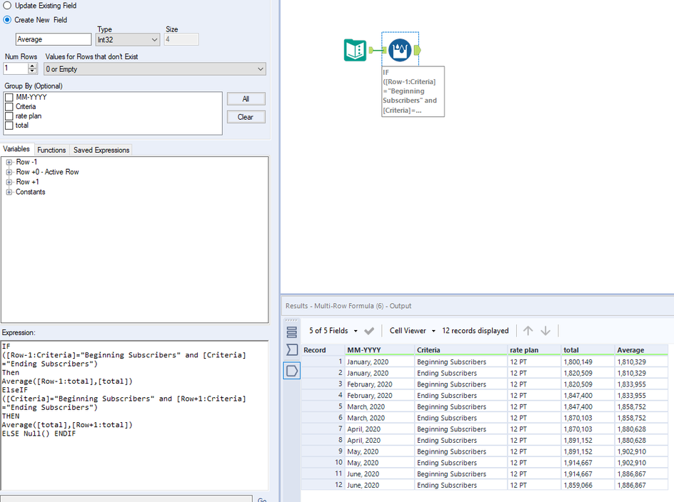Click total cell 1,914,667 in record 11
The image size is (674, 502).
(588, 474)
